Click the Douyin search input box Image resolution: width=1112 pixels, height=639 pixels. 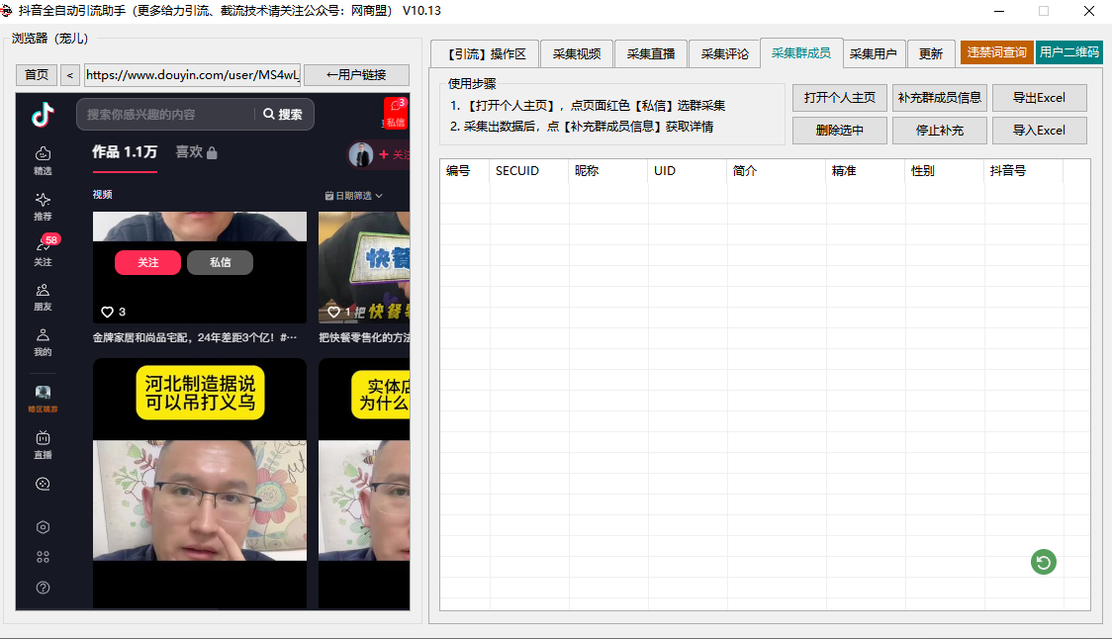coord(166,114)
